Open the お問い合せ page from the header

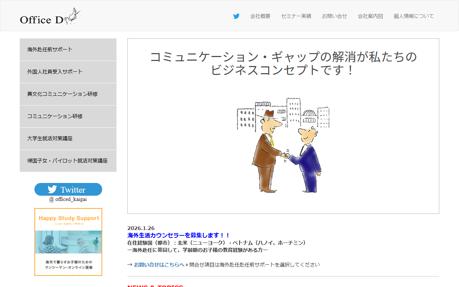coord(335,16)
